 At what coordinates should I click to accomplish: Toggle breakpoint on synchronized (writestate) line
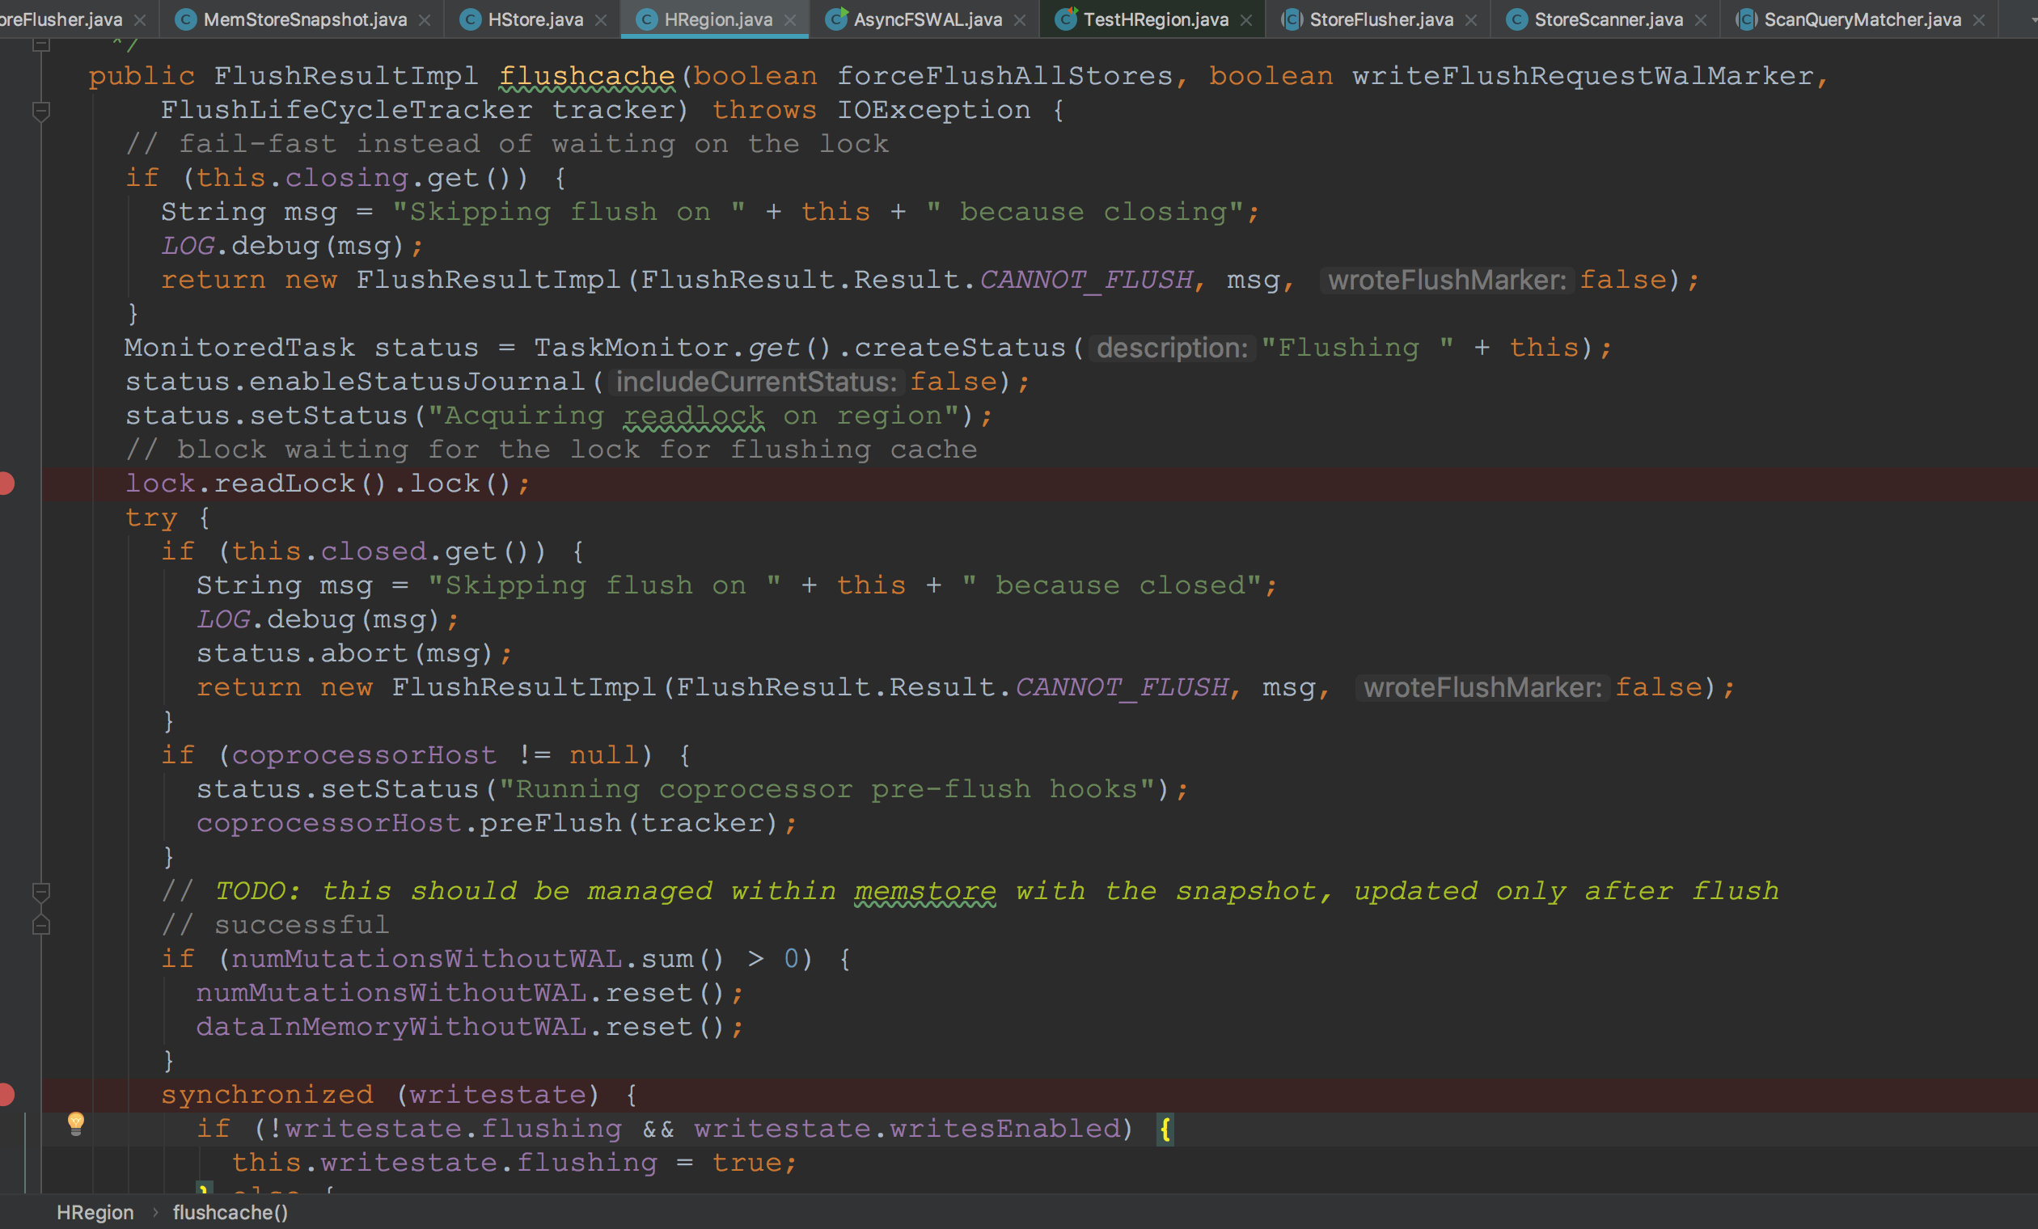tap(6, 1095)
